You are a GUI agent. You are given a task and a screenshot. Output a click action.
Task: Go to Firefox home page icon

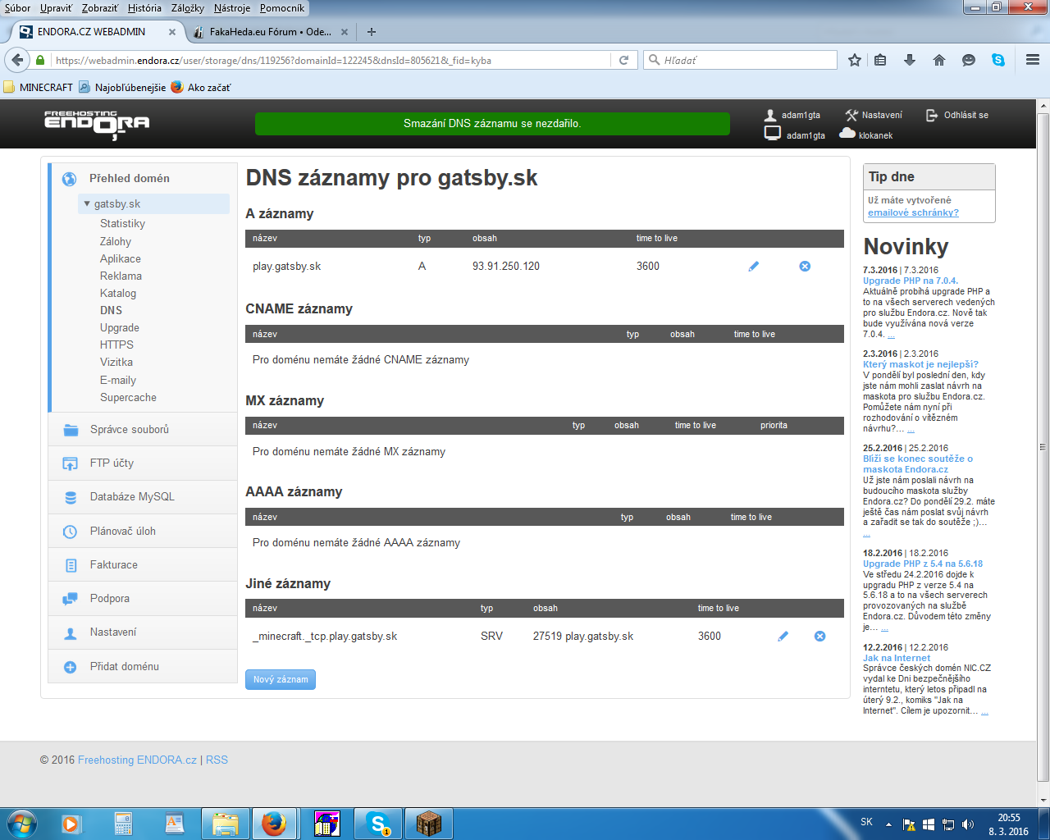click(939, 60)
